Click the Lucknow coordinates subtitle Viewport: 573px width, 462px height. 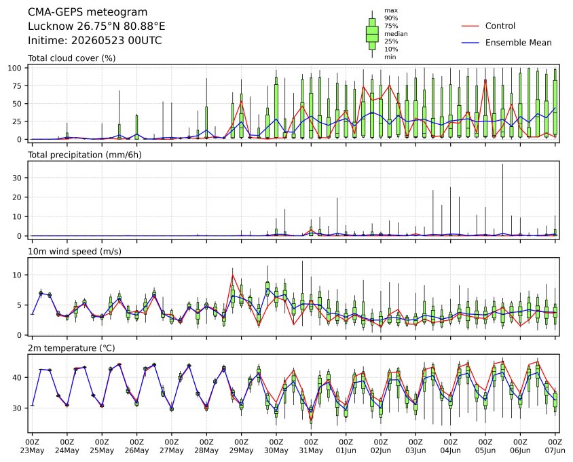pos(96,26)
